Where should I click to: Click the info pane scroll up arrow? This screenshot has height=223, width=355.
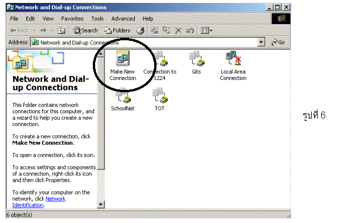101,54
